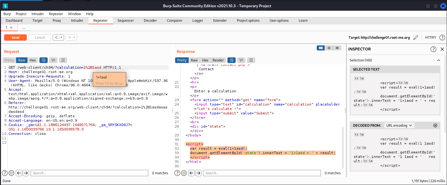Image resolution: width=447 pixels, height=185 pixels.
Task: Show Request in Hex view
Action: point(33,60)
